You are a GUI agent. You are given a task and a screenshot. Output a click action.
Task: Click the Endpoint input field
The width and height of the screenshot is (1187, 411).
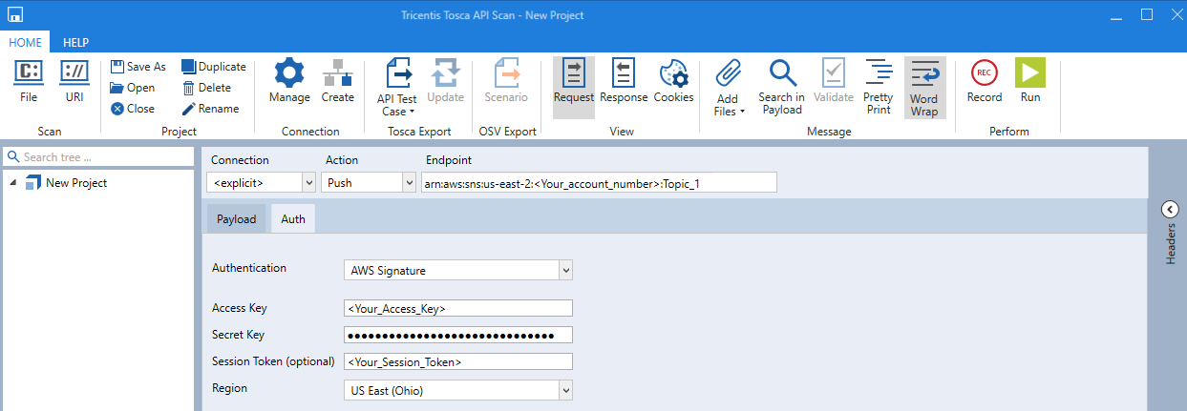(x=598, y=182)
